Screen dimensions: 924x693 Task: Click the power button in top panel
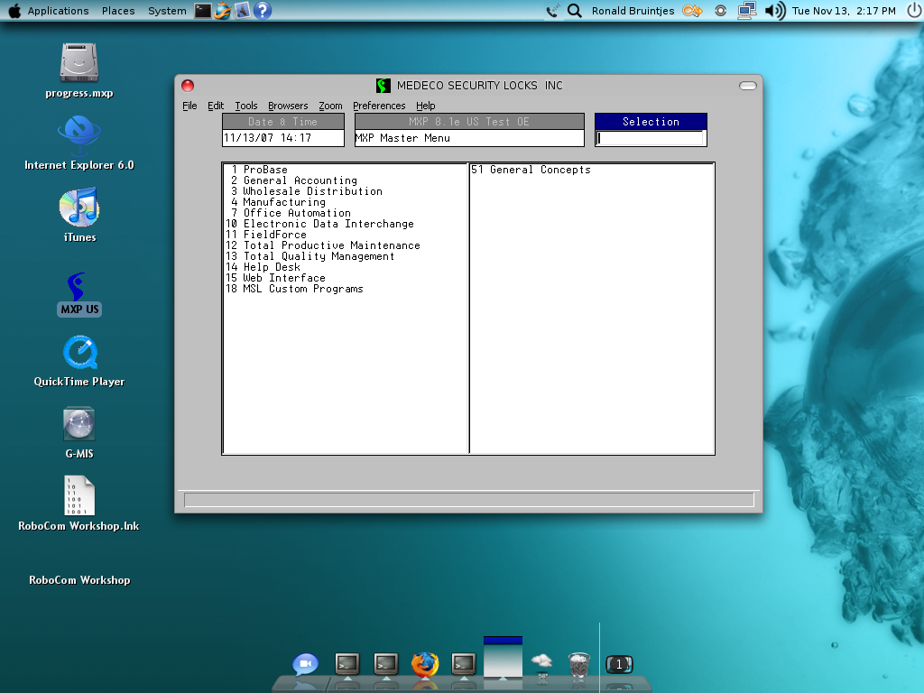914,11
